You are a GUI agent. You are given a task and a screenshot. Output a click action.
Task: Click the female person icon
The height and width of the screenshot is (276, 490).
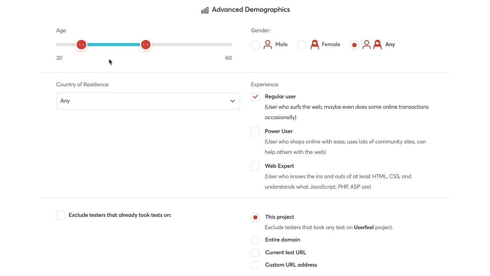coord(315,45)
